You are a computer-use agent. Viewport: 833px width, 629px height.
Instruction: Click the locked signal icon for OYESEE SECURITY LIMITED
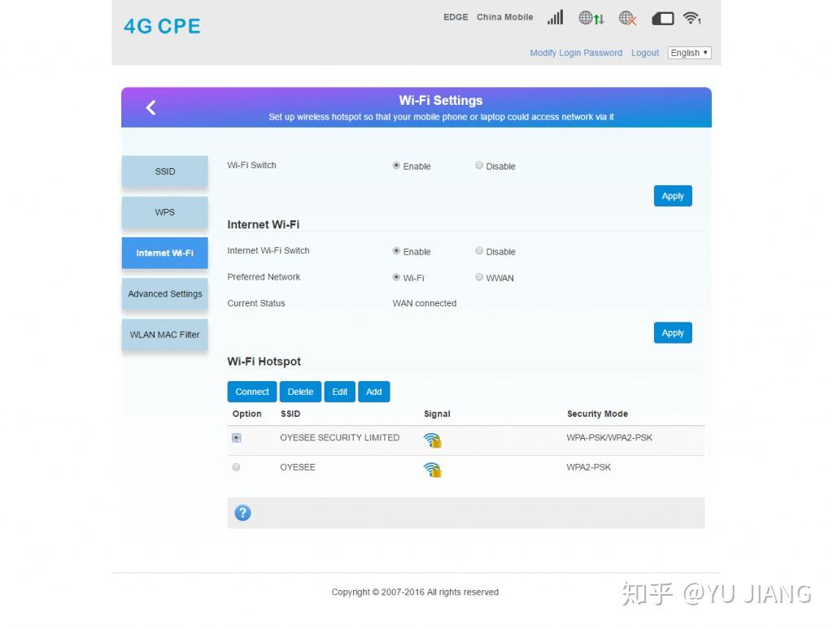pyautogui.click(x=432, y=440)
